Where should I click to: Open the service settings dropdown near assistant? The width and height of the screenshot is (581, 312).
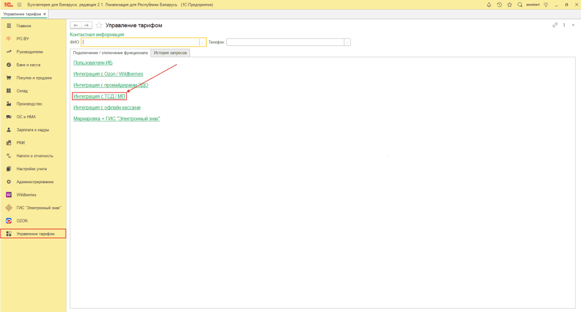[546, 5]
